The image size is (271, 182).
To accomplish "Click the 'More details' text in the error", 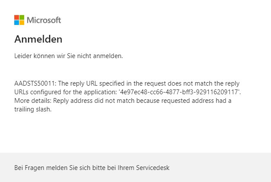I will [x=31, y=101].
